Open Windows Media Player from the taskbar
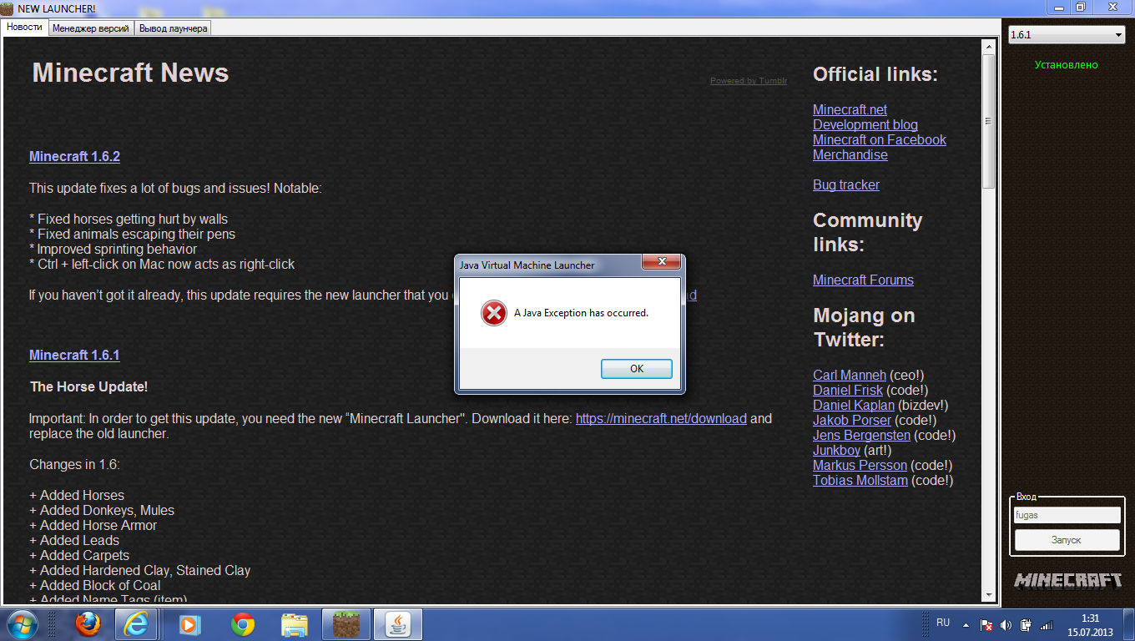 pos(190,624)
